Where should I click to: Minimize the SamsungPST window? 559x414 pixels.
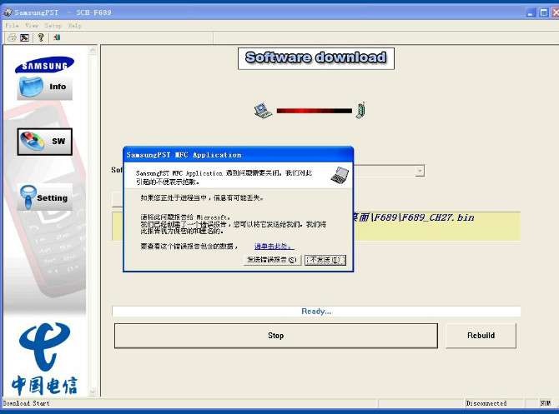point(531,12)
